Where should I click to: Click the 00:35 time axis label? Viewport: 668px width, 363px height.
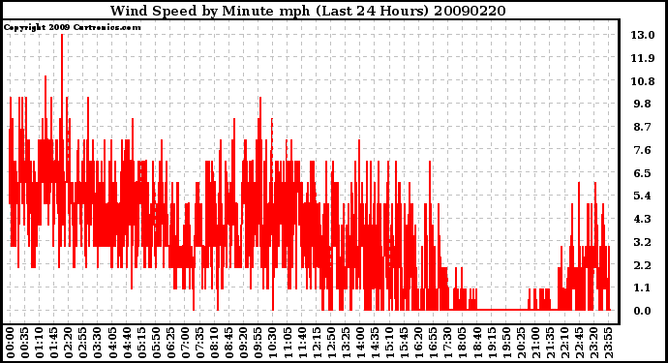[25, 343]
